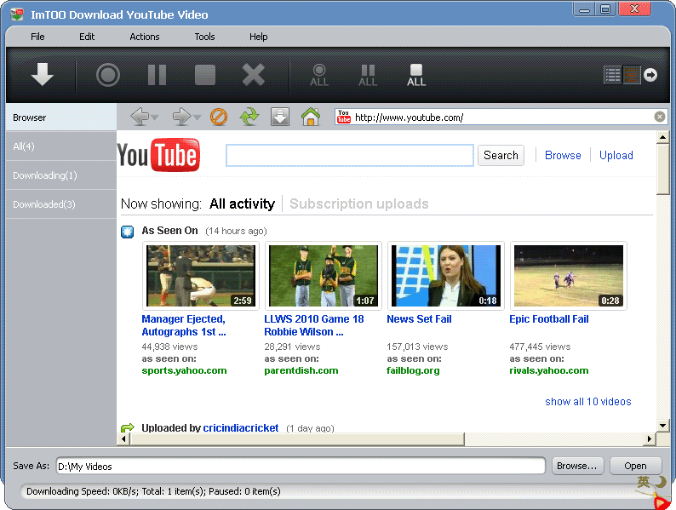Go forward with browser Forward arrow
The height and width of the screenshot is (510, 676).
181,117
